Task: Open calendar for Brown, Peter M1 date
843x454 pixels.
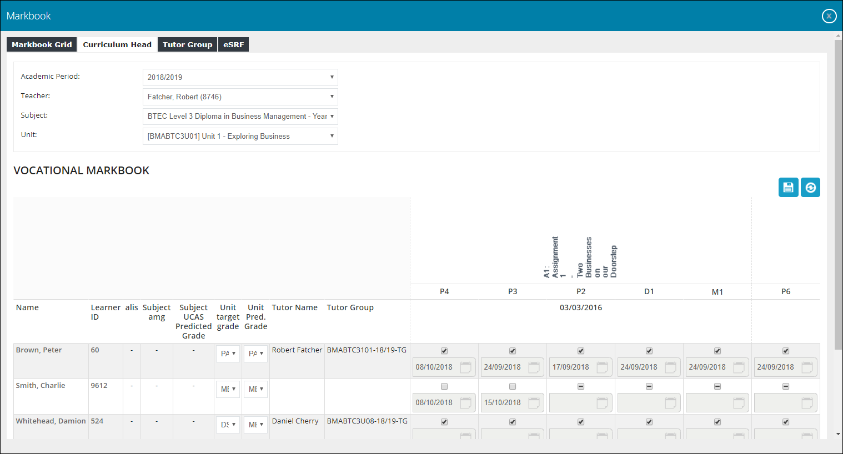Action: (739, 367)
